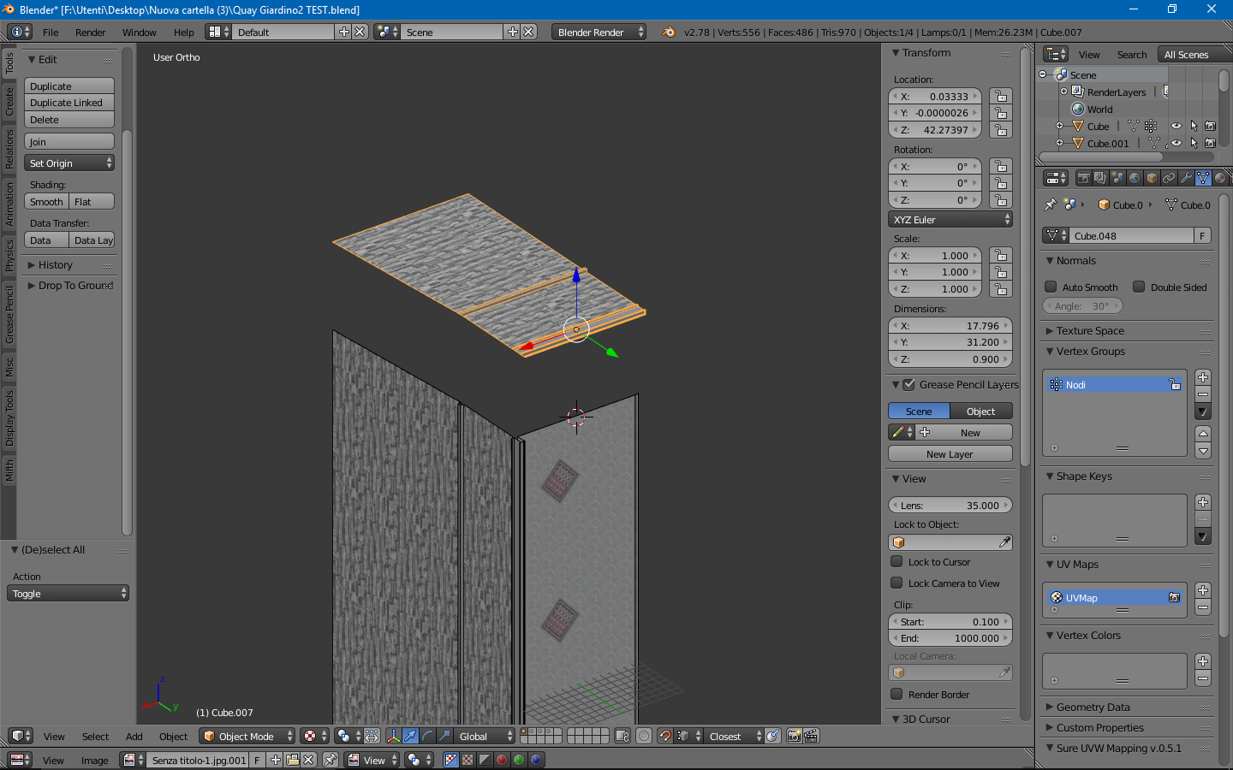Enable the Double Sided checkbox
The width and height of the screenshot is (1233, 770).
(x=1139, y=287)
